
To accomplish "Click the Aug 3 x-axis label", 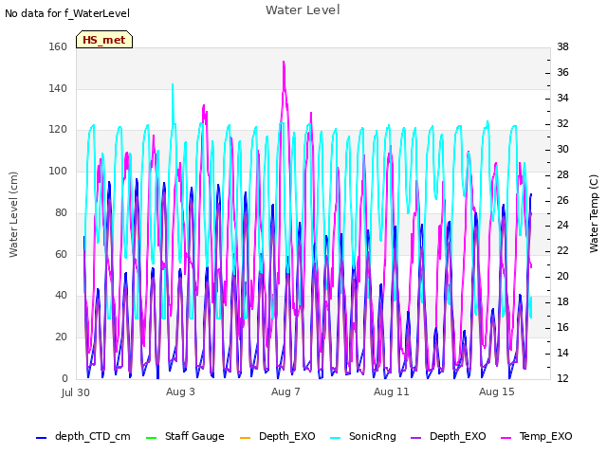I will click(x=180, y=391).
